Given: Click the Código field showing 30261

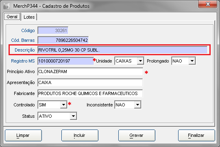Looking at the screenshot, I should click(x=53, y=30).
